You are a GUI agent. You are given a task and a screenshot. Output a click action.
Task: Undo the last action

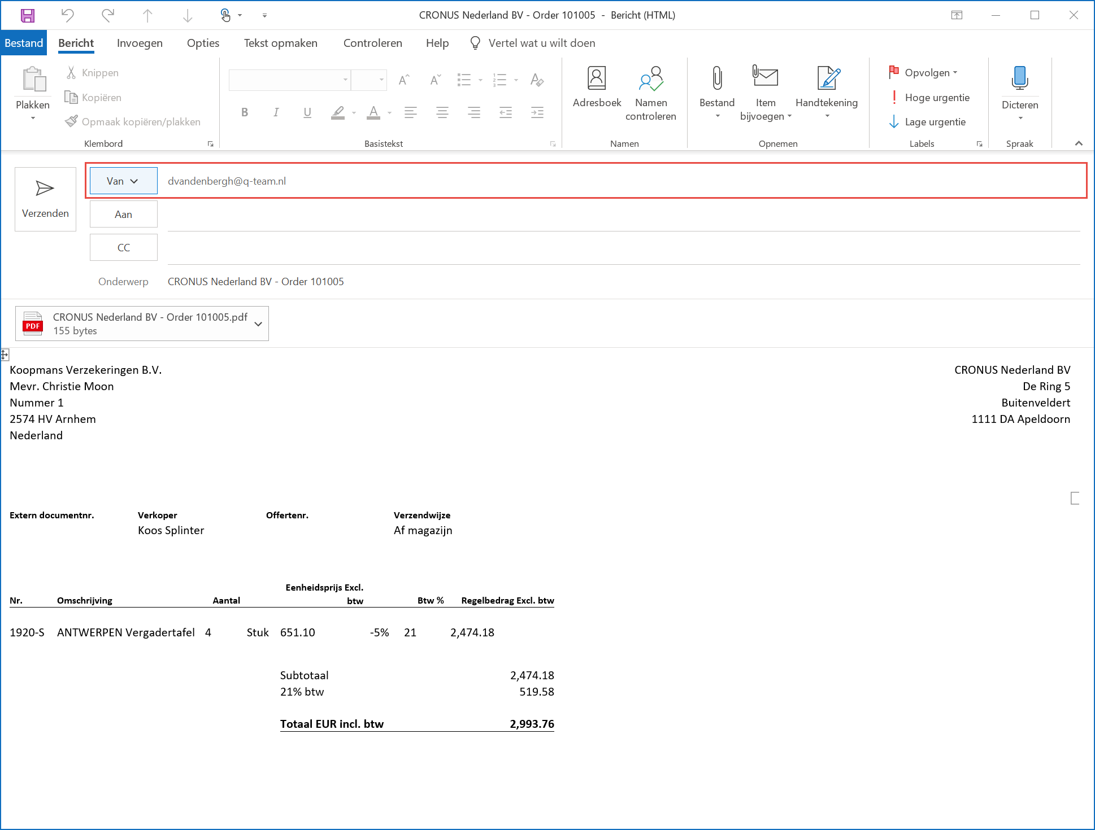click(x=68, y=15)
